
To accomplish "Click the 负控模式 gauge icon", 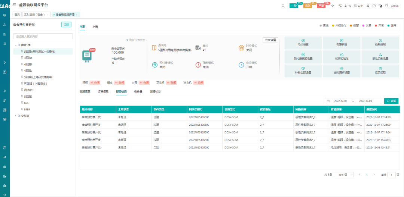I will coord(241,65).
